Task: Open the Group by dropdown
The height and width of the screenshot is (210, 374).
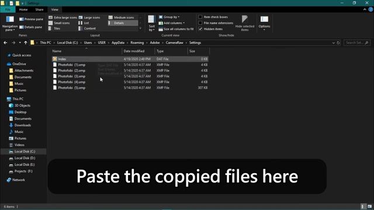Action: pos(169,17)
